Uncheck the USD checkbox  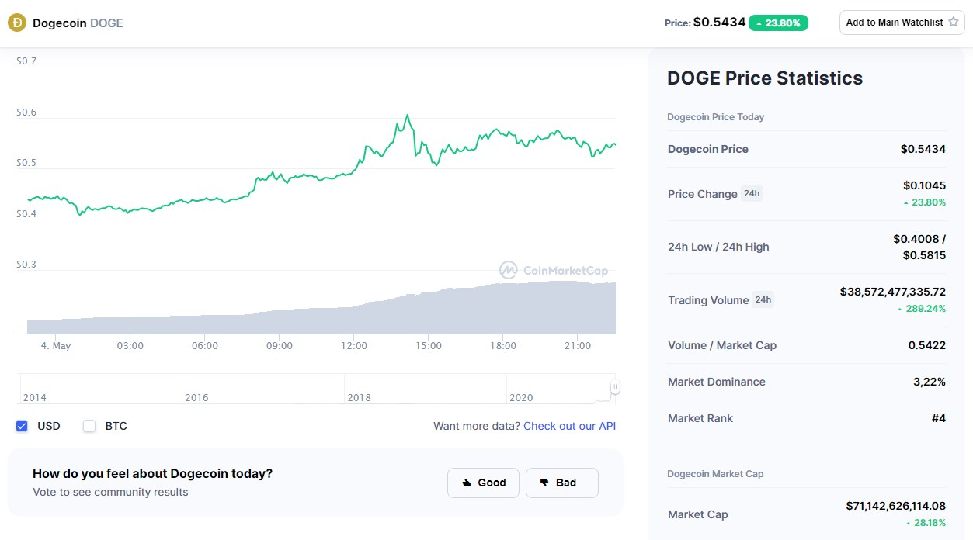click(22, 426)
